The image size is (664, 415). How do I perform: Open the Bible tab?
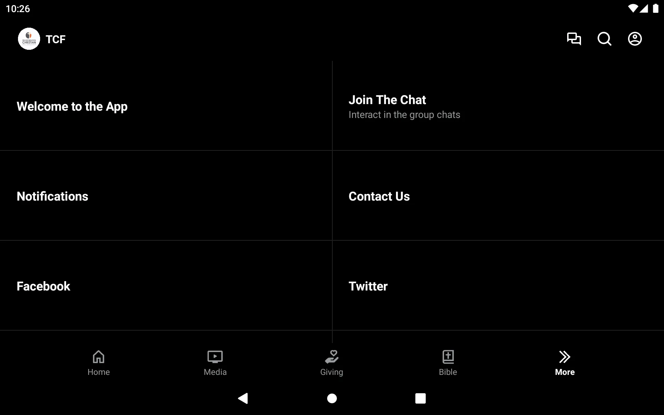(449, 362)
